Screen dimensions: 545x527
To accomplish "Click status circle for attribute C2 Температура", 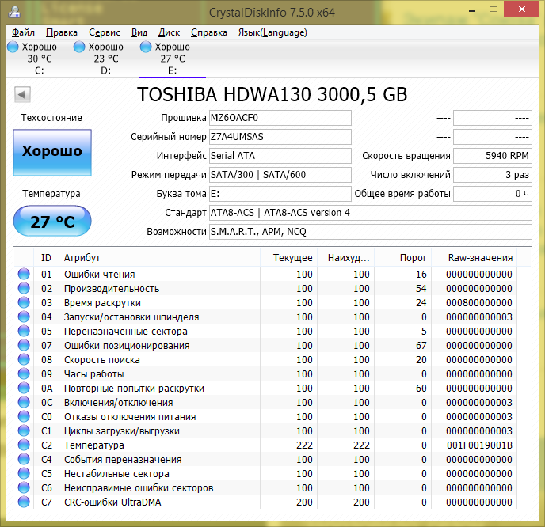I will coord(24,445).
